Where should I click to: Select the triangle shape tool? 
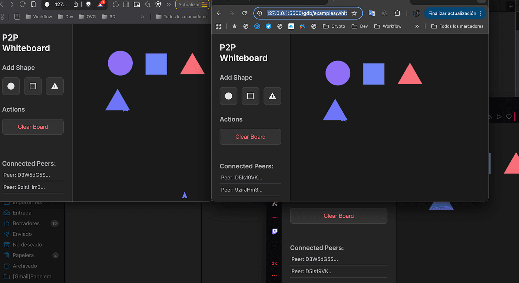pos(272,96)
